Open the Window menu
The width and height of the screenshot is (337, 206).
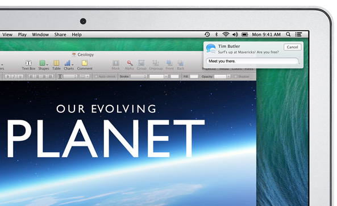click(x=40, y=35)
